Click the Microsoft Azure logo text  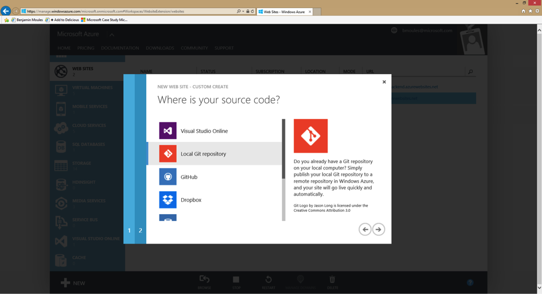tap(78, 34)
